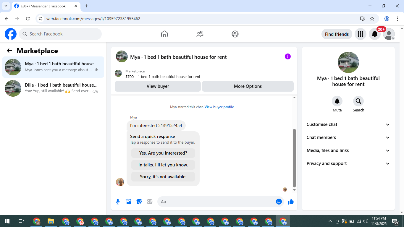Open the Chrome tab search dropdown
Image resolution: width=404 pixels, height=227 pixels.
click(6, 6)
